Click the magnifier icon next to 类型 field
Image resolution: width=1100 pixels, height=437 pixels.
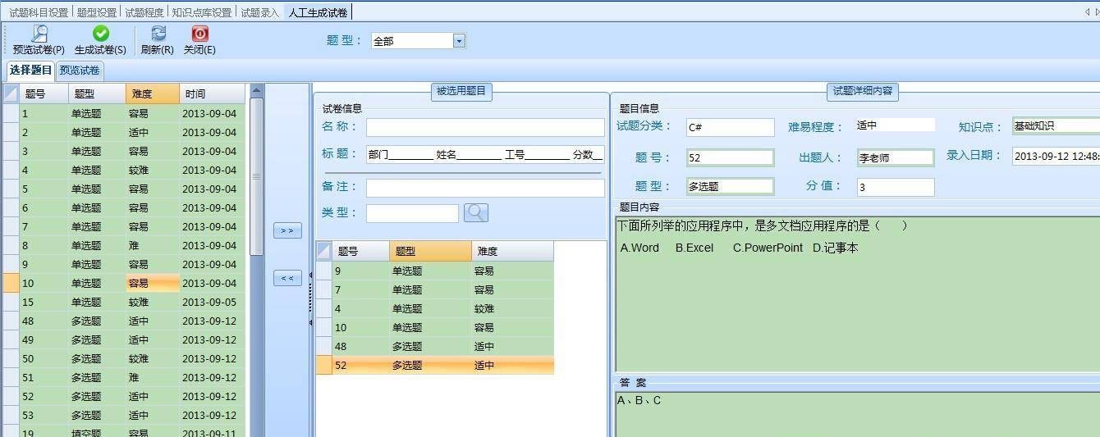pyautogui.click(x=476, y=213)
